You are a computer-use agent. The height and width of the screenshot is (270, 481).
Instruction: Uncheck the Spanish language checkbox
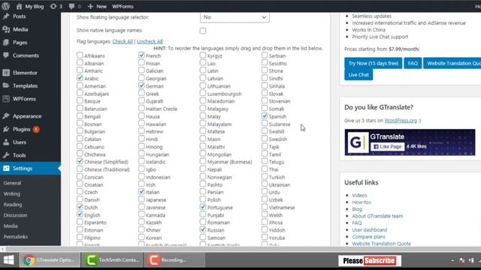pos(265,115)
